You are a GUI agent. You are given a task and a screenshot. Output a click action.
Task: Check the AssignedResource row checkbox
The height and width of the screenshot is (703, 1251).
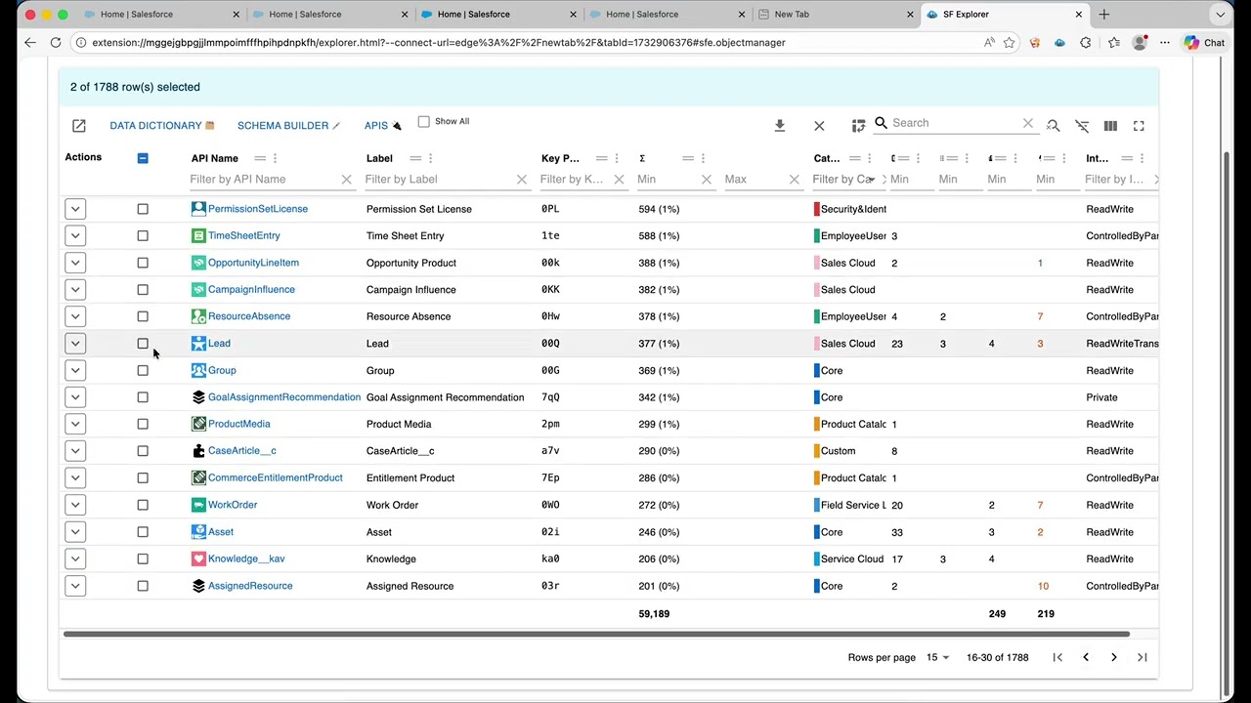coord(143,586)
